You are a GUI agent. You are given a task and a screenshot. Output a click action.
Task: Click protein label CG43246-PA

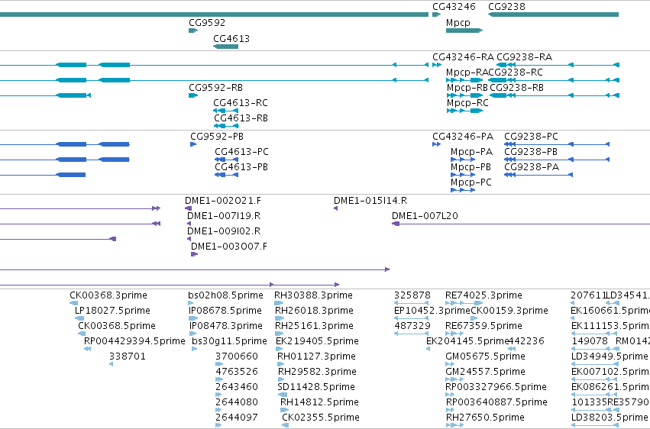pyautogui.click(x=463, y=136)
